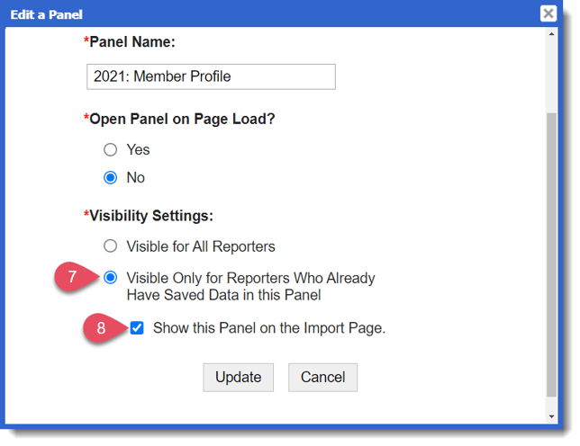Image resolution: width=580 pixels, height=446 pixels.
Task: Click the Cancel button
Action: (x=322, y=377)
